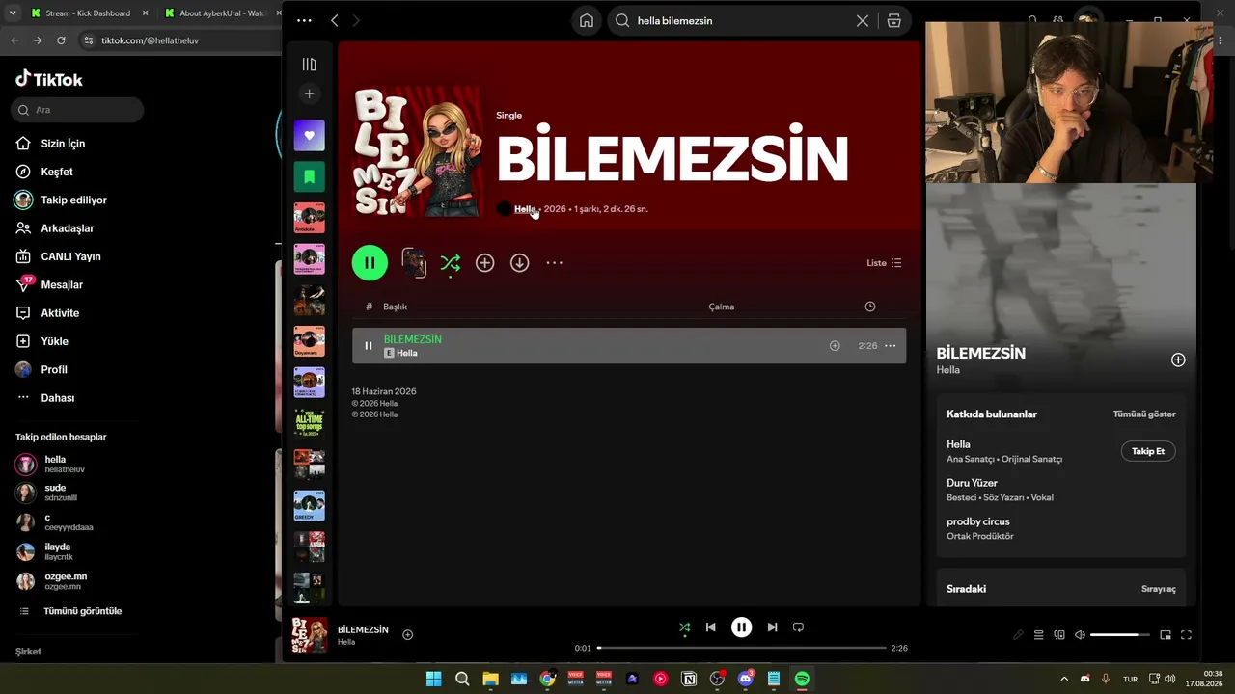Open the Liste view dropdown
Viewport: 1235px width, 694px height.
884,263
